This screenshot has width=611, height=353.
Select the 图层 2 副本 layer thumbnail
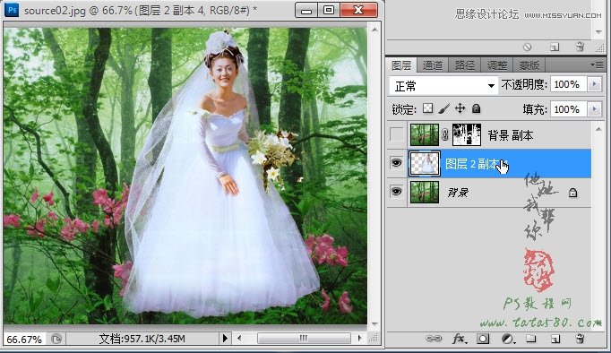pos(425,163)
